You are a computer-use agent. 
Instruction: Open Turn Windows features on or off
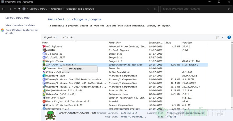click(x=22, y=31)
